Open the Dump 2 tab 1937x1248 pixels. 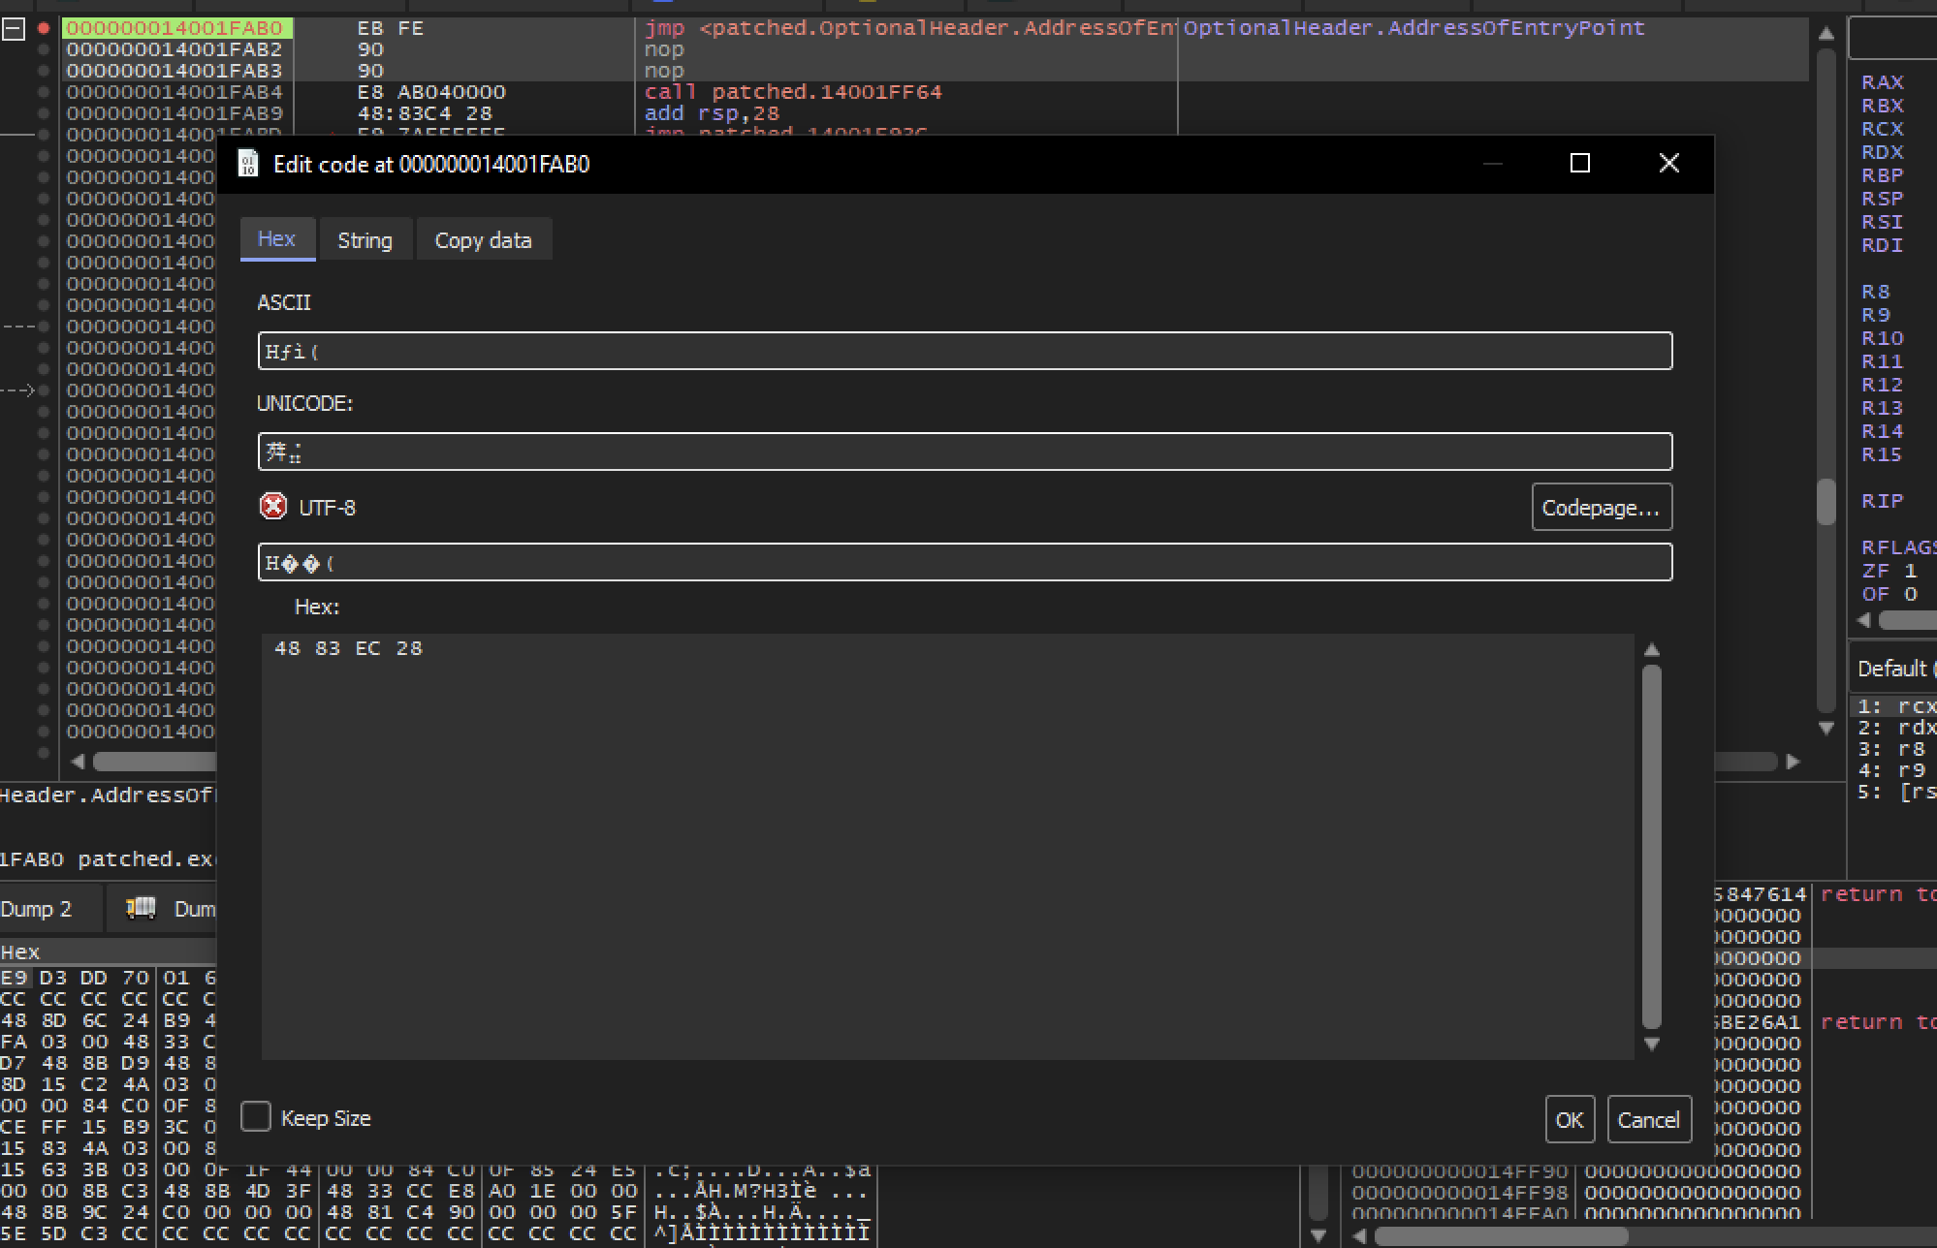pos(37,909)
